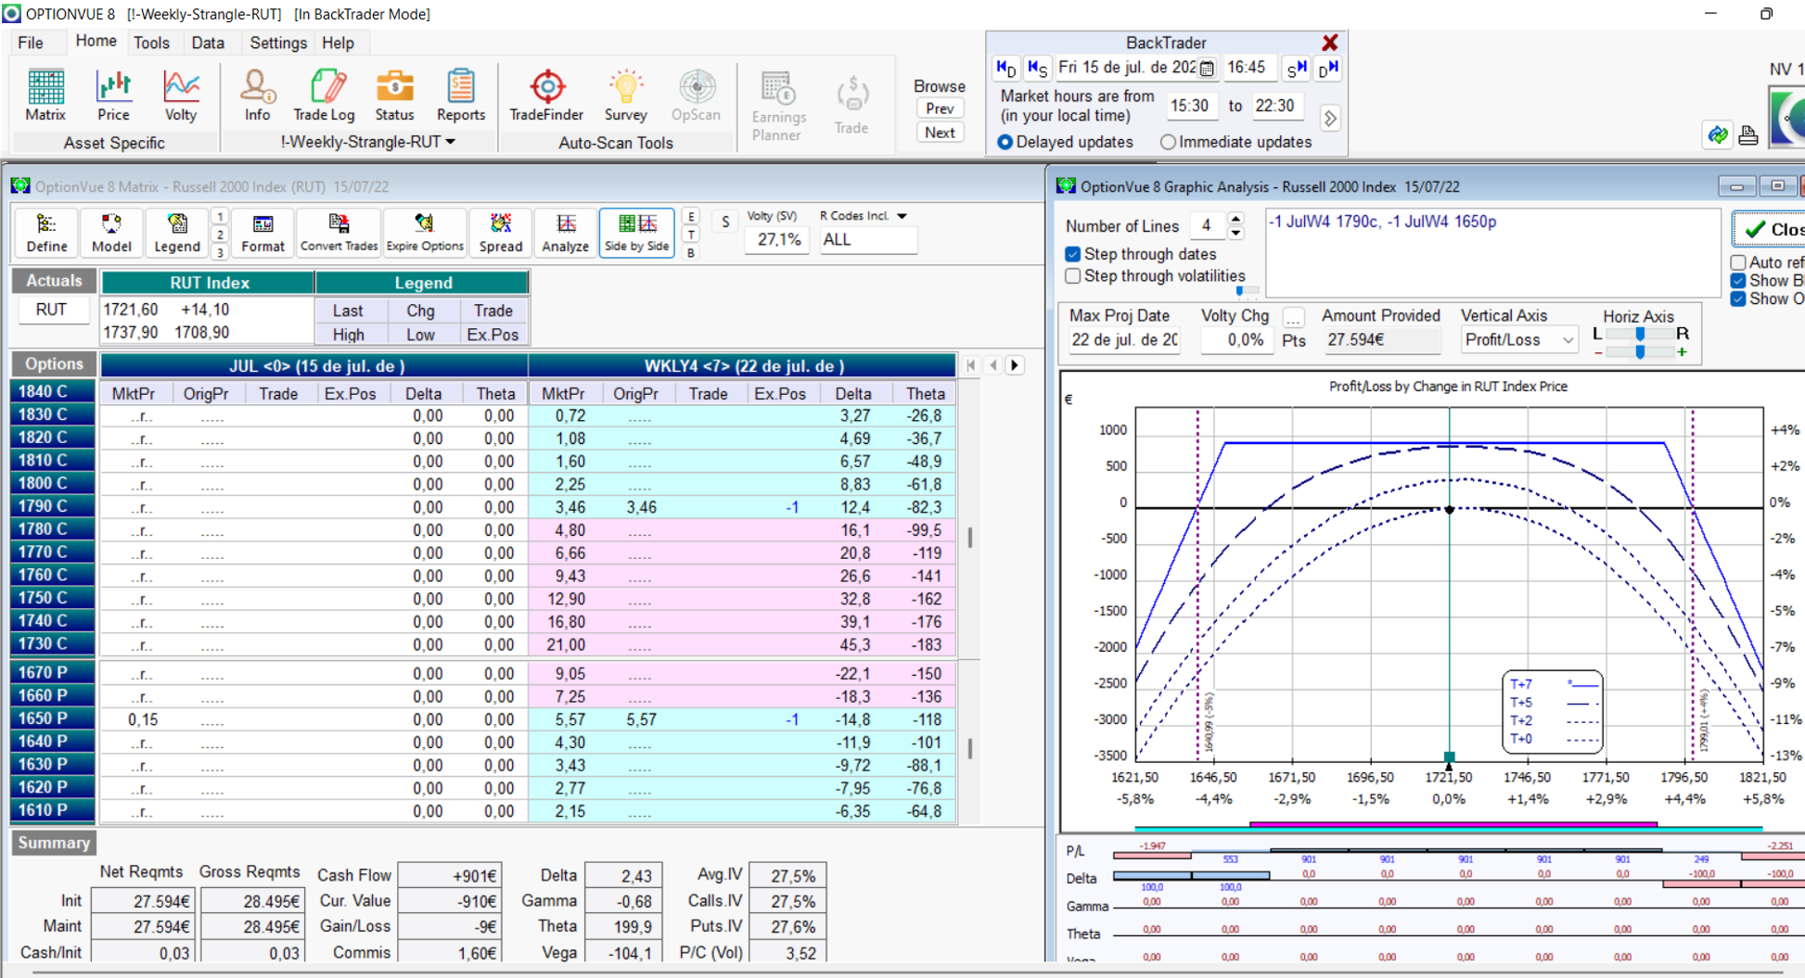
Task: Move the step-through slider under checkboxes
Action: pos(1239,291)
